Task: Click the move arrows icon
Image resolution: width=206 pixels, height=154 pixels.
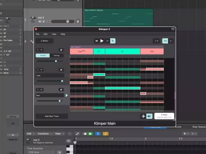Action: coord(143,116)
